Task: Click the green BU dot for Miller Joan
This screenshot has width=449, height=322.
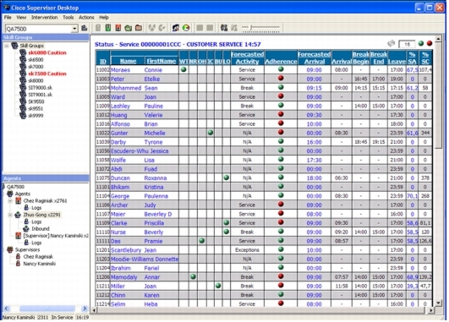Action: (218, 286)
